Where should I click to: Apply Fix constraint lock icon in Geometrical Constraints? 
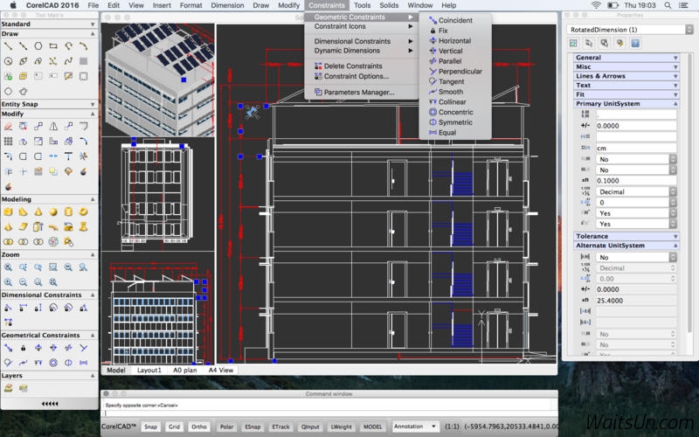[24, 348]
